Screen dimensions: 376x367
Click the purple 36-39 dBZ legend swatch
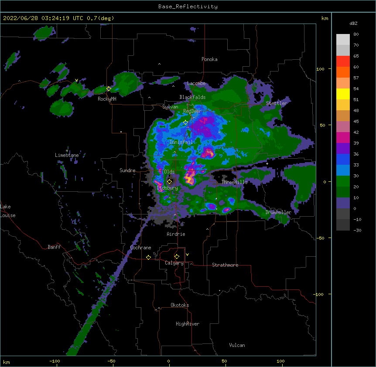click(x=343, y=149)
